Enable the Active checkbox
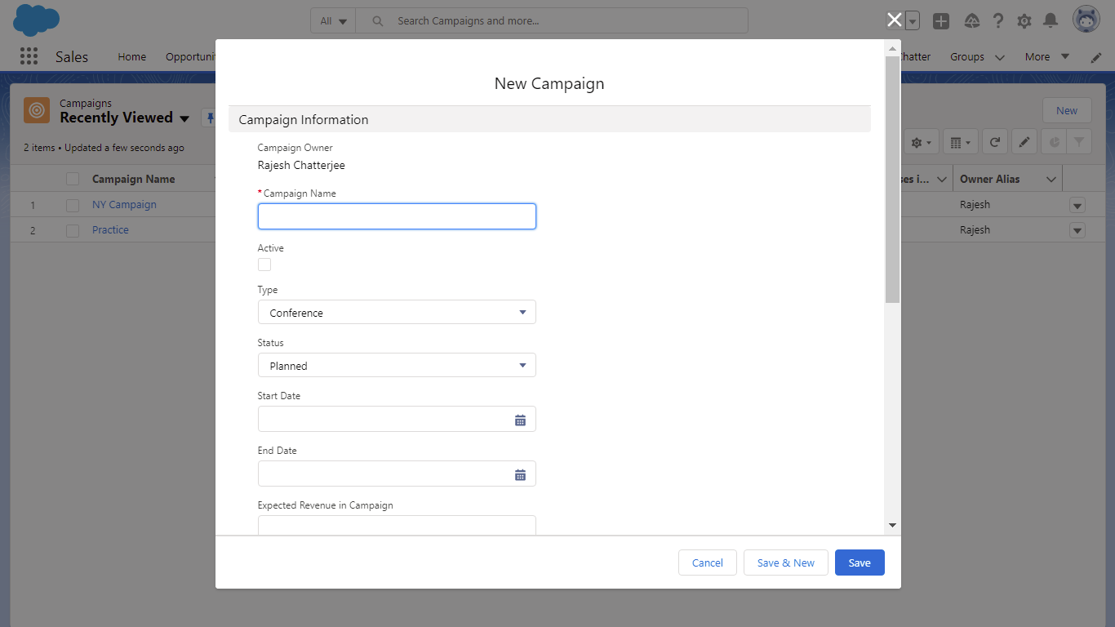Screen dimensions: 1115x627 tap(264, 265)
